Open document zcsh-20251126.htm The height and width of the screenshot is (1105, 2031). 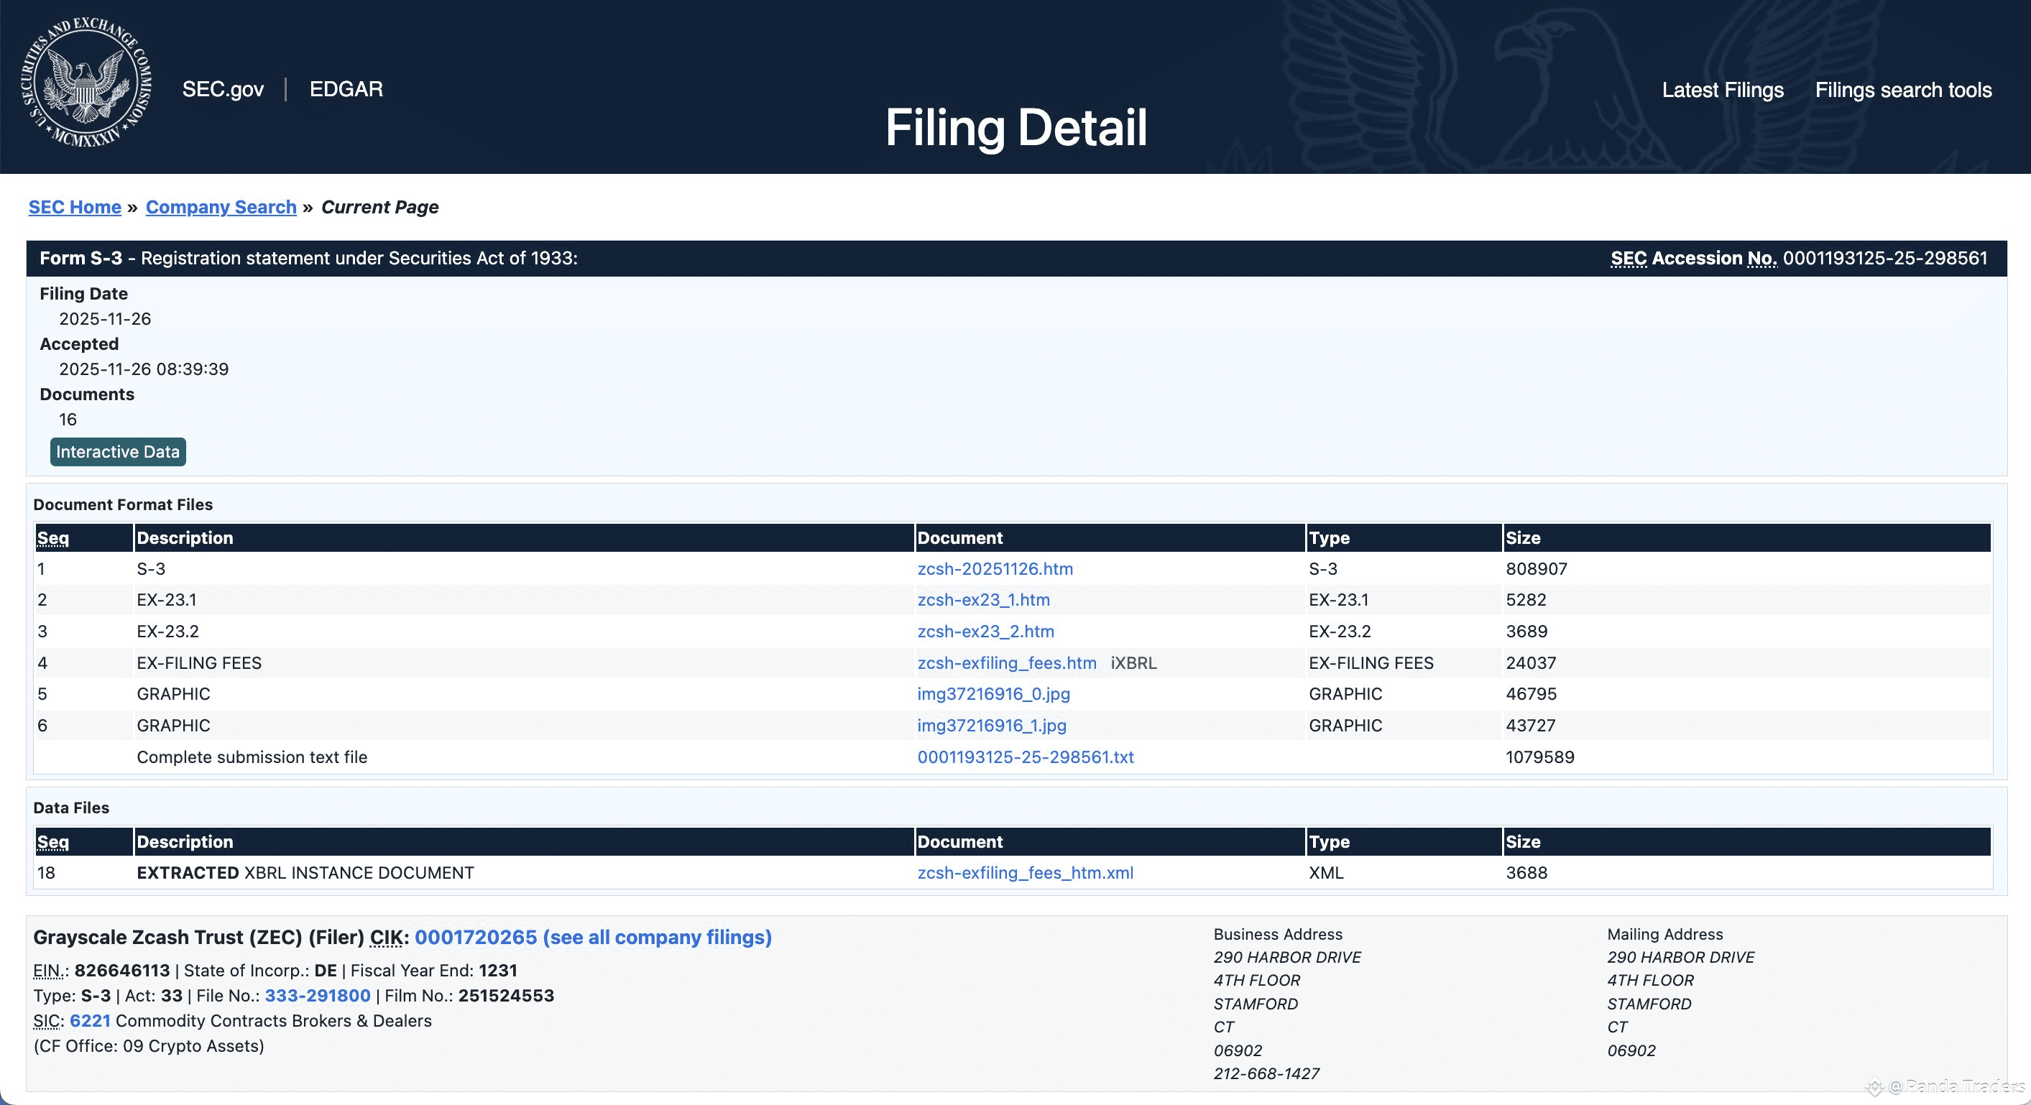coord(994,569)
